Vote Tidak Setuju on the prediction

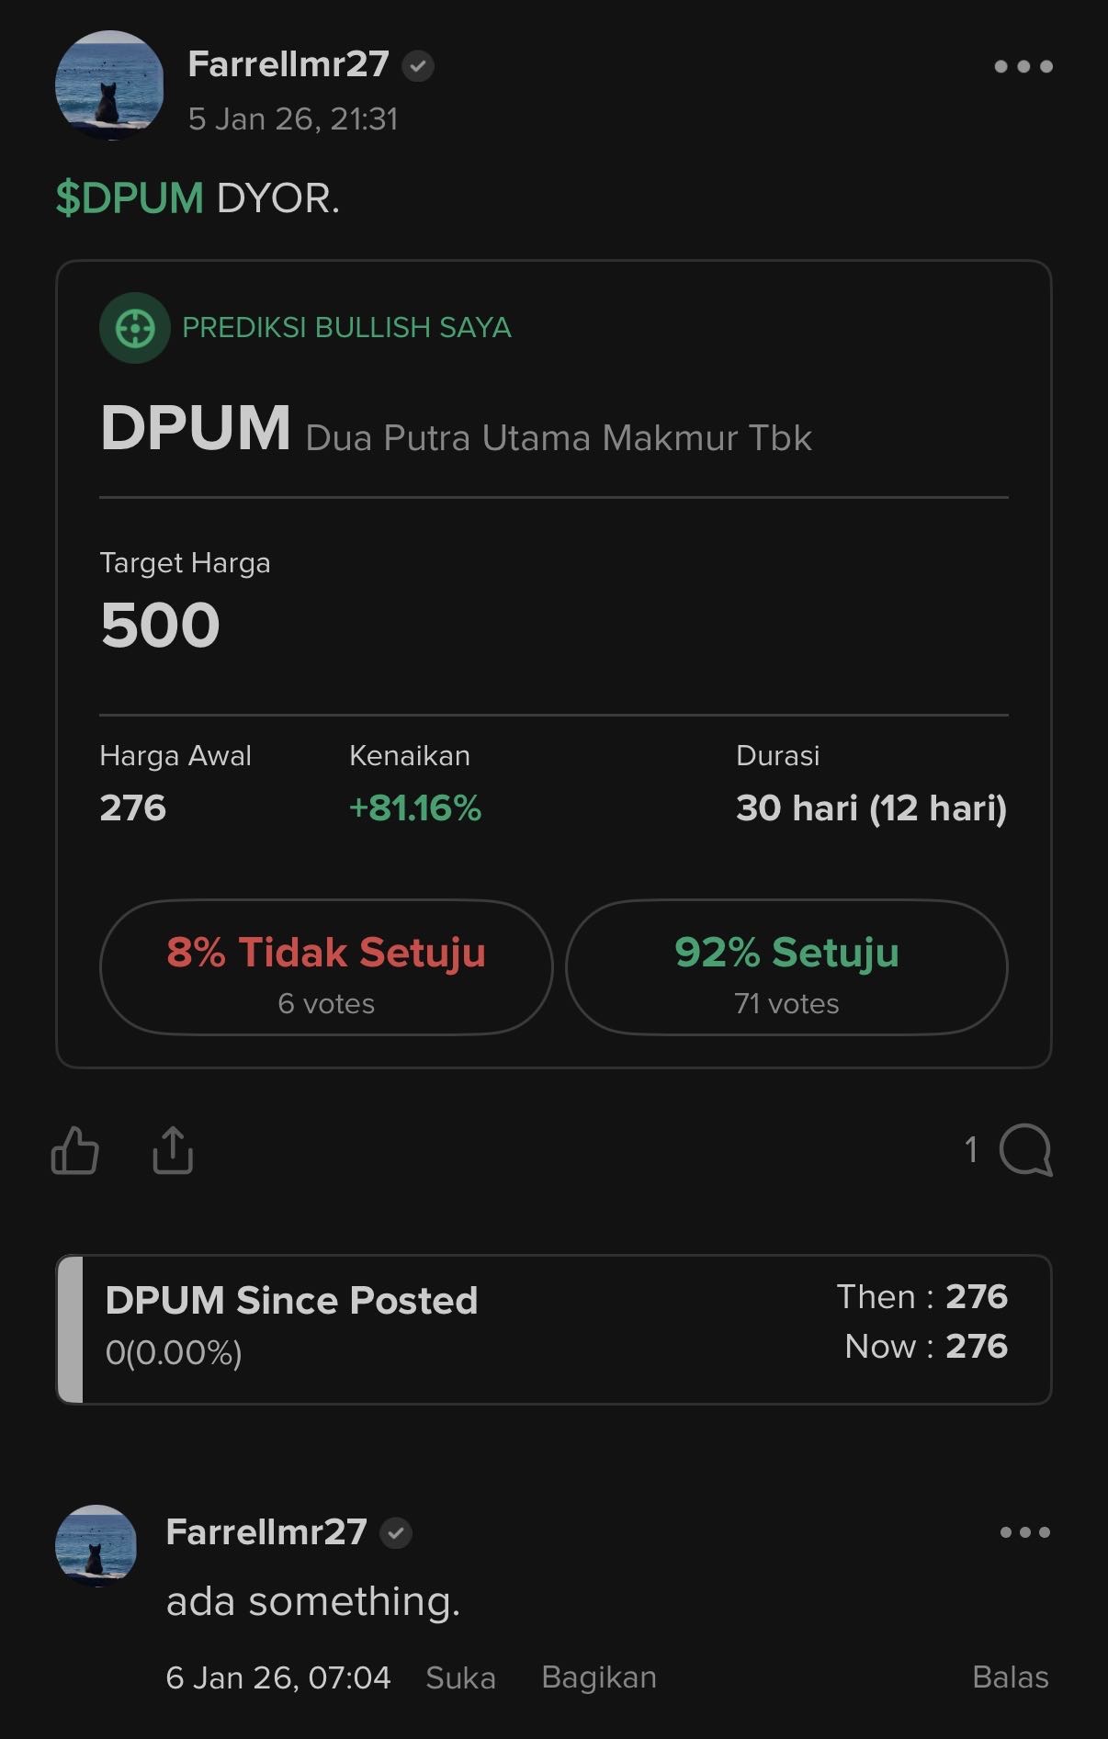click(326, 967)
